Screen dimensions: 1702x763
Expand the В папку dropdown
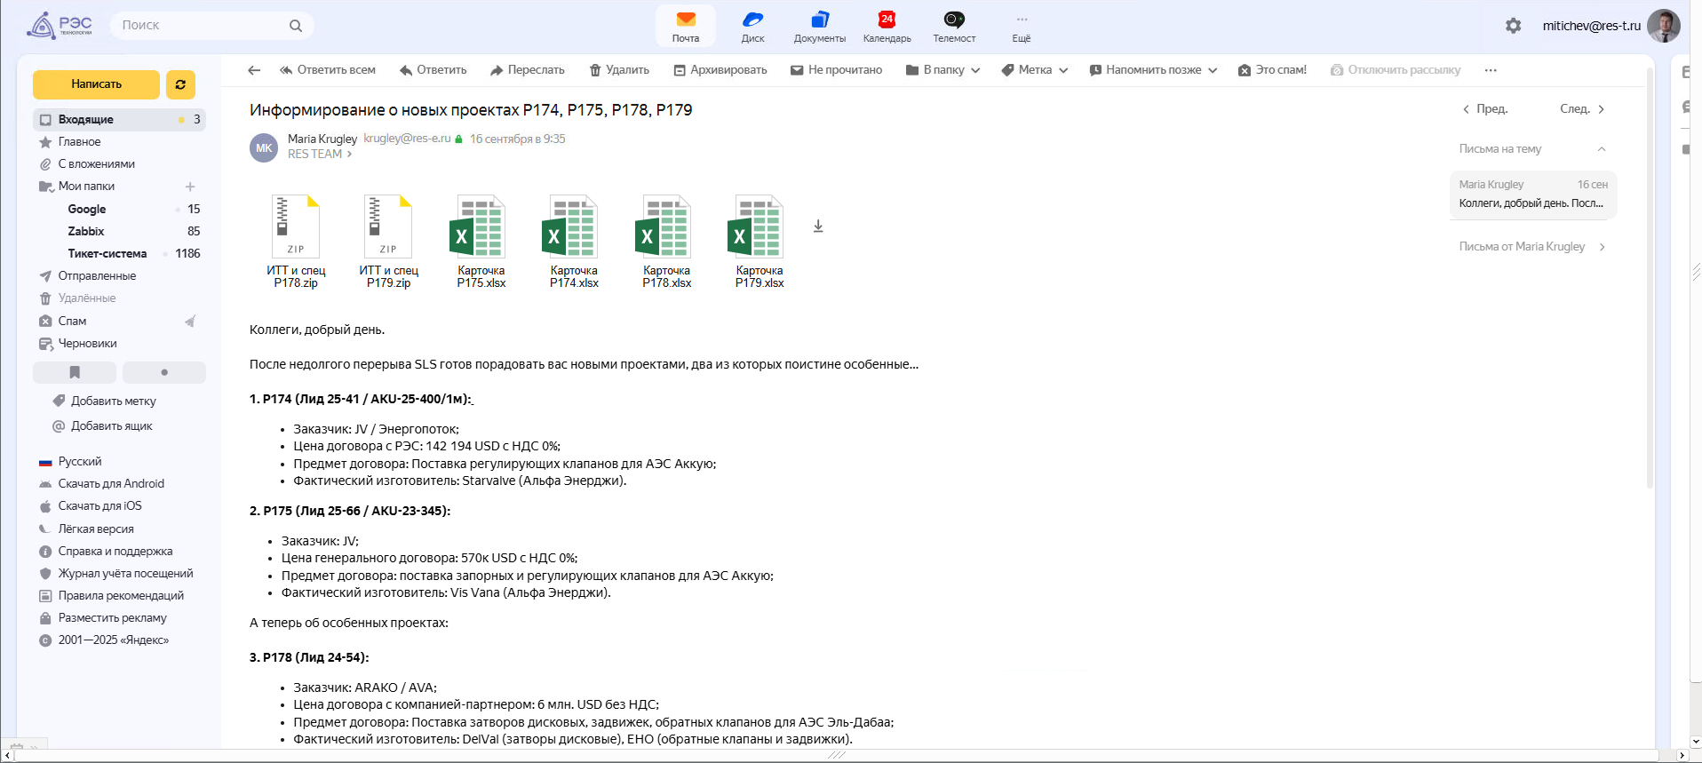click(x=942, y=70)
